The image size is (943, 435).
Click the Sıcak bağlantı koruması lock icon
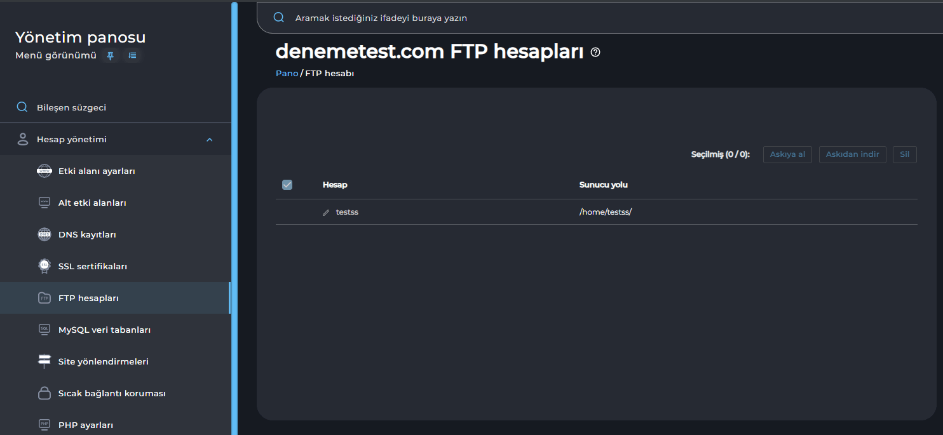44,393
